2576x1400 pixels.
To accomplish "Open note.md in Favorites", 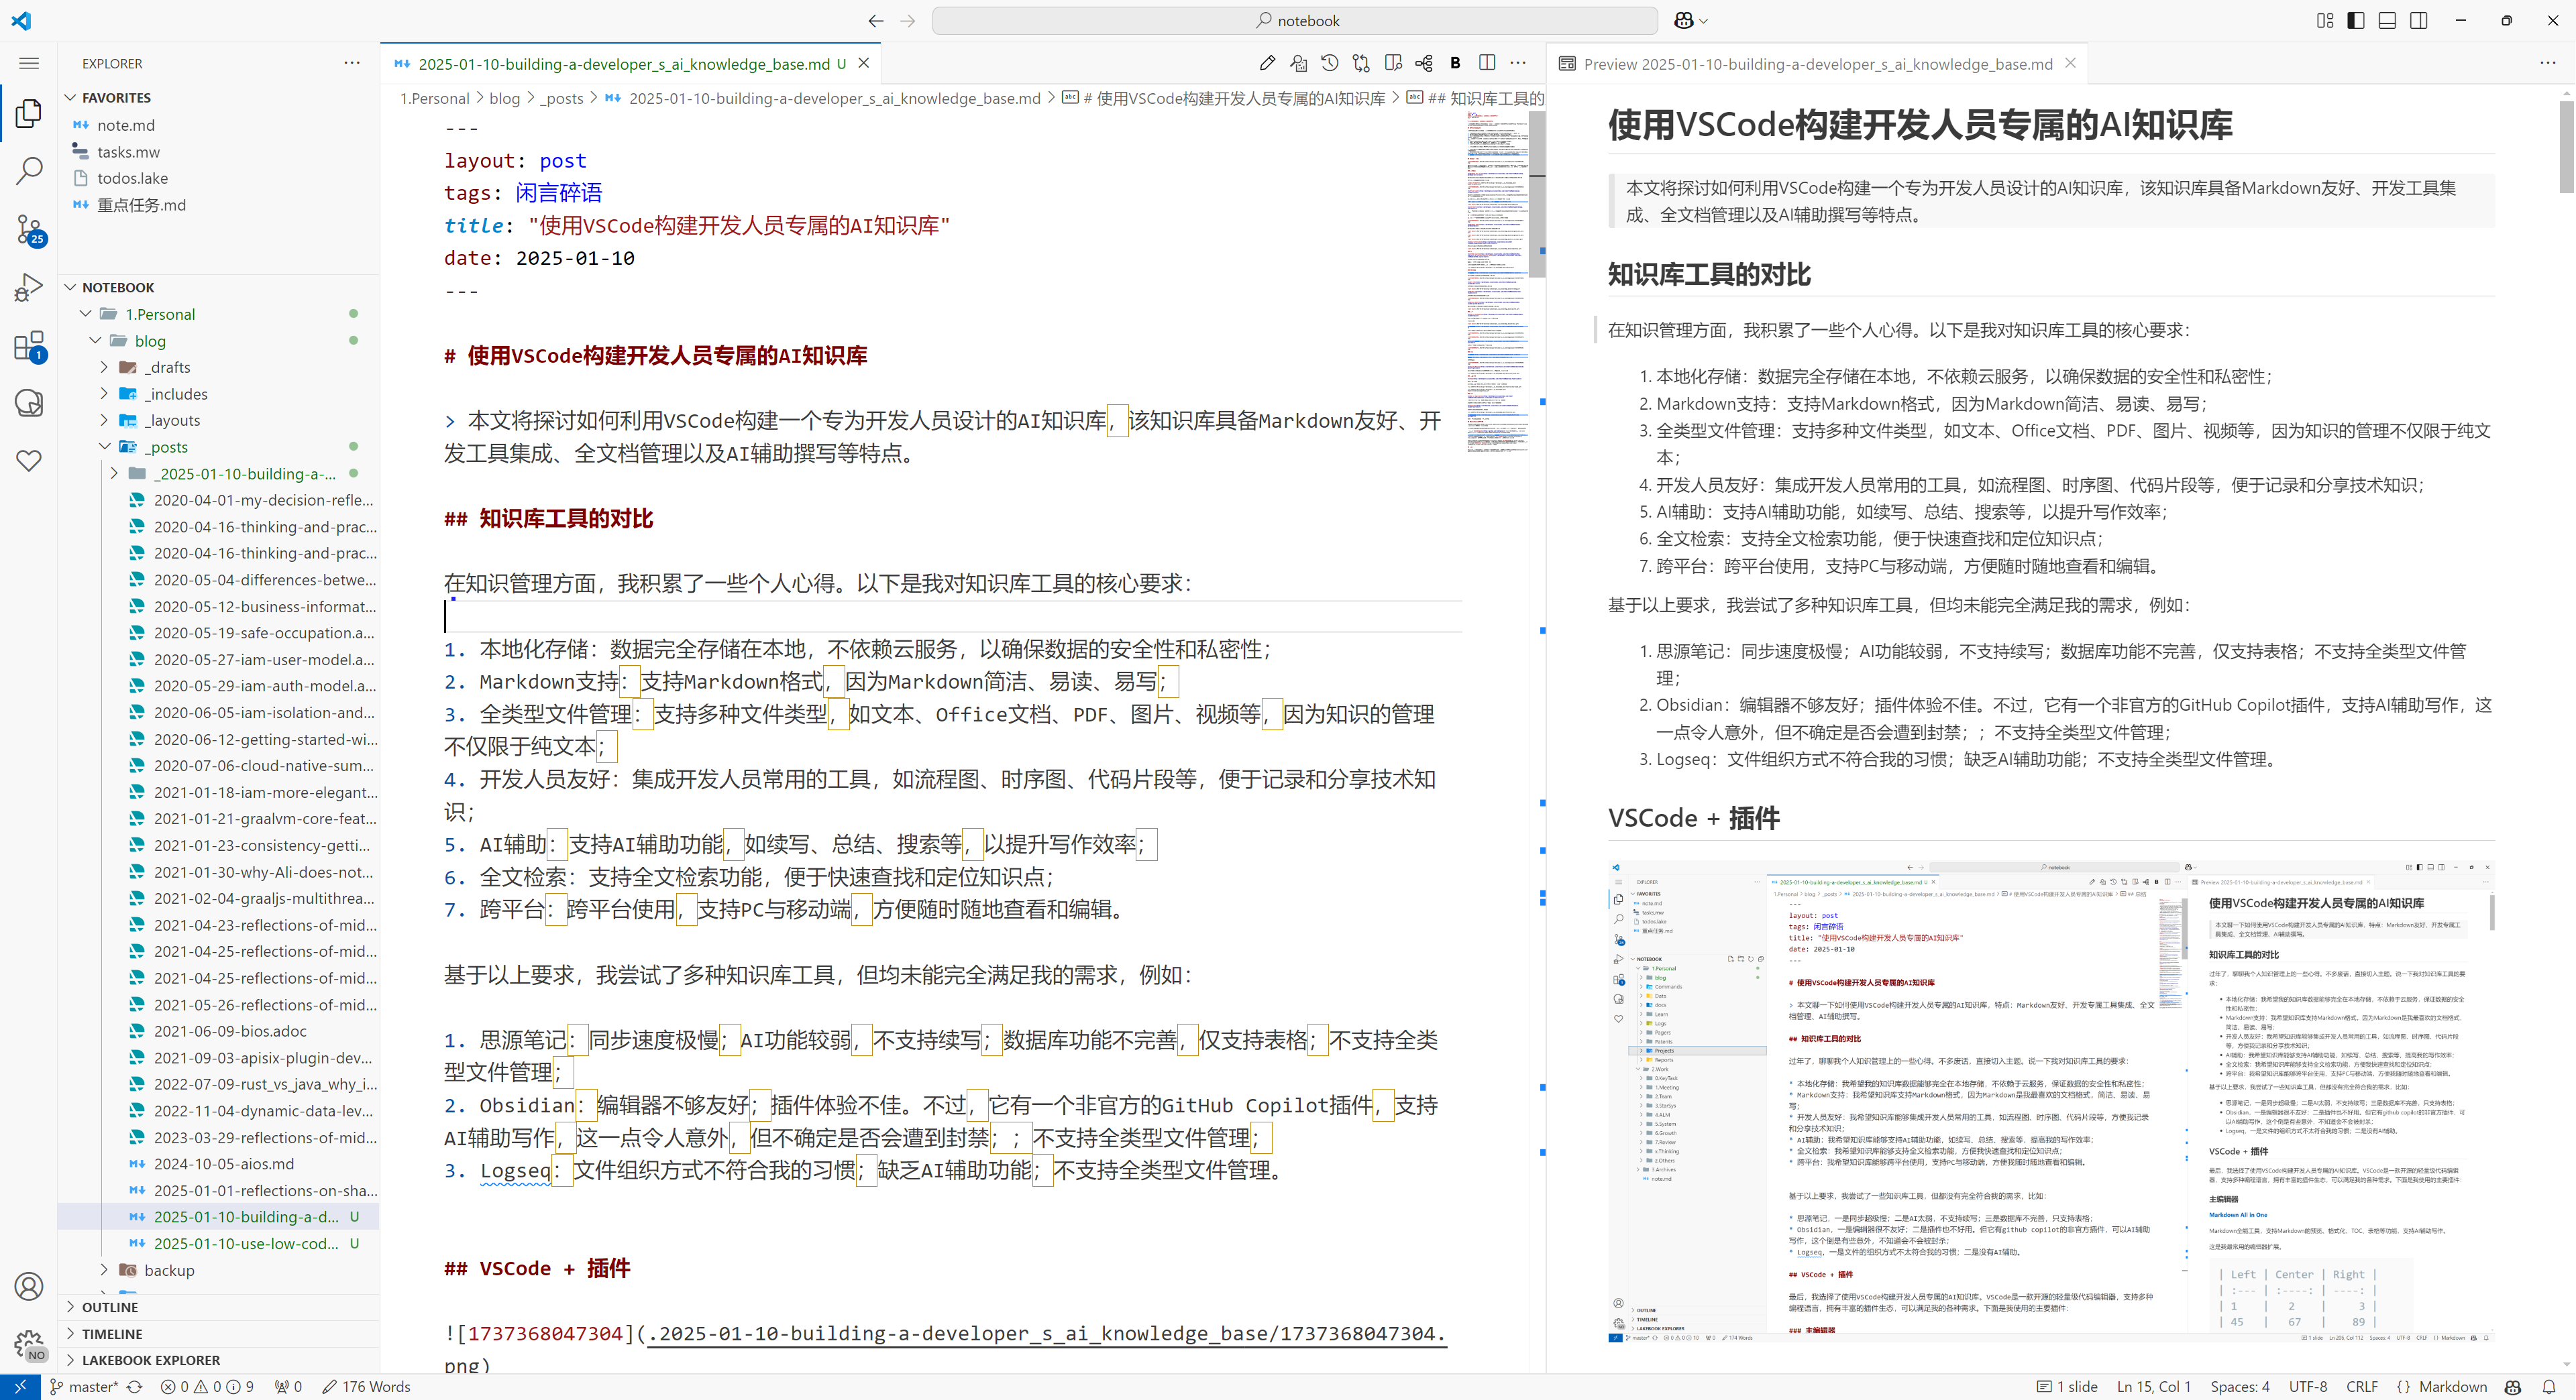I will (125, 125).
